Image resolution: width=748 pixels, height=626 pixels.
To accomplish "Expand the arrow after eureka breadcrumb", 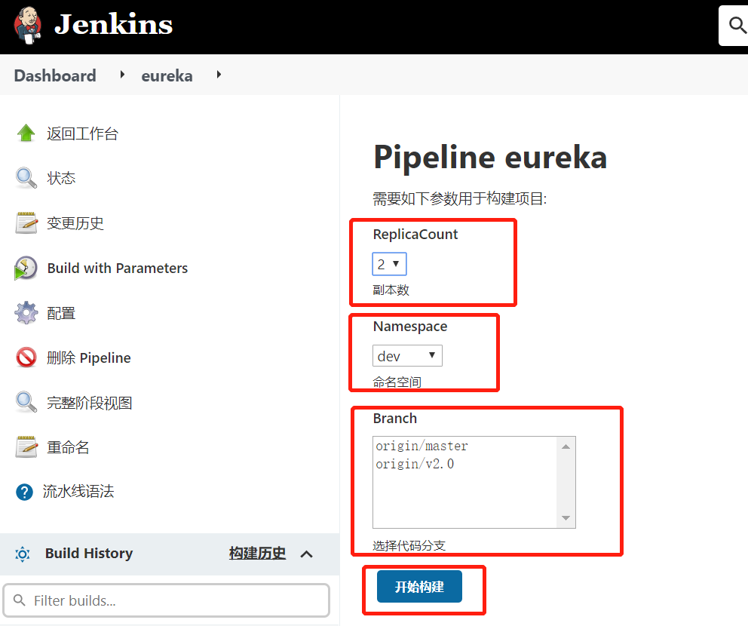I will [219, 75].
